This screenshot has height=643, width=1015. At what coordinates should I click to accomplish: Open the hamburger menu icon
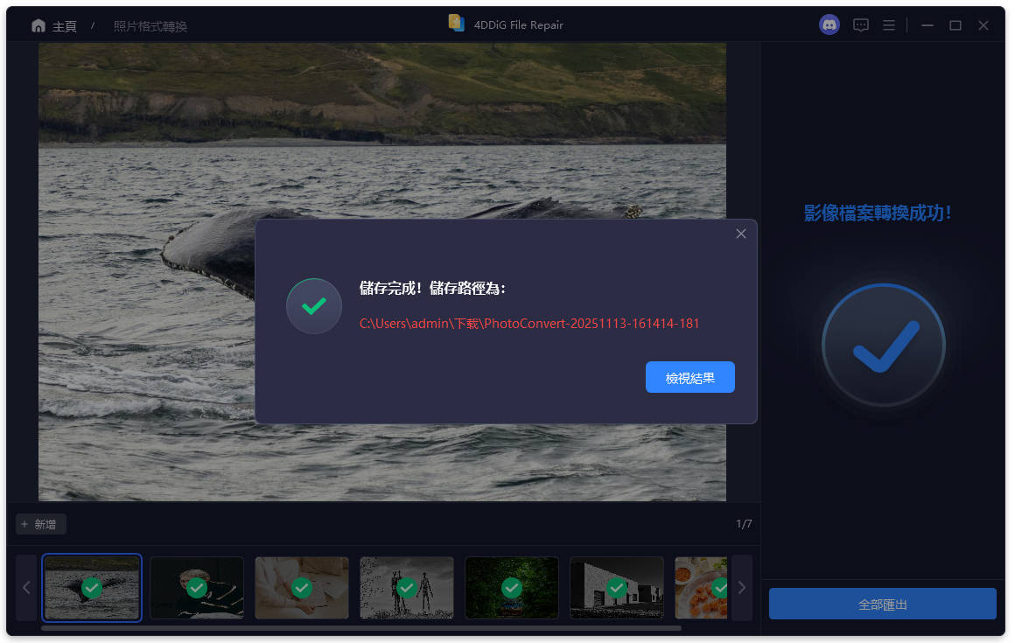889,24
